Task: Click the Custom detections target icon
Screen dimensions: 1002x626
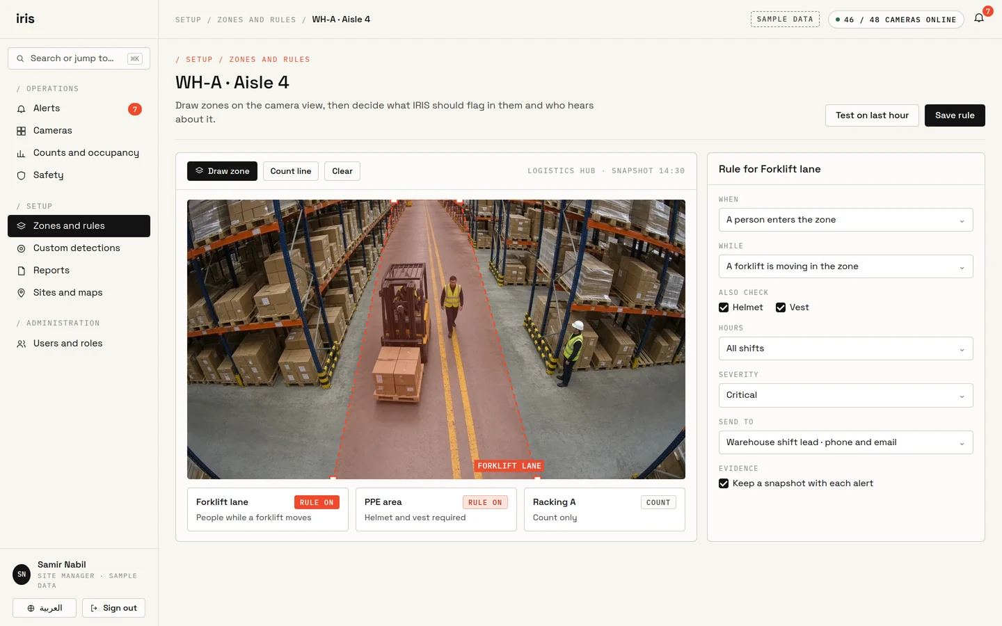Action: tap(21, 248)
